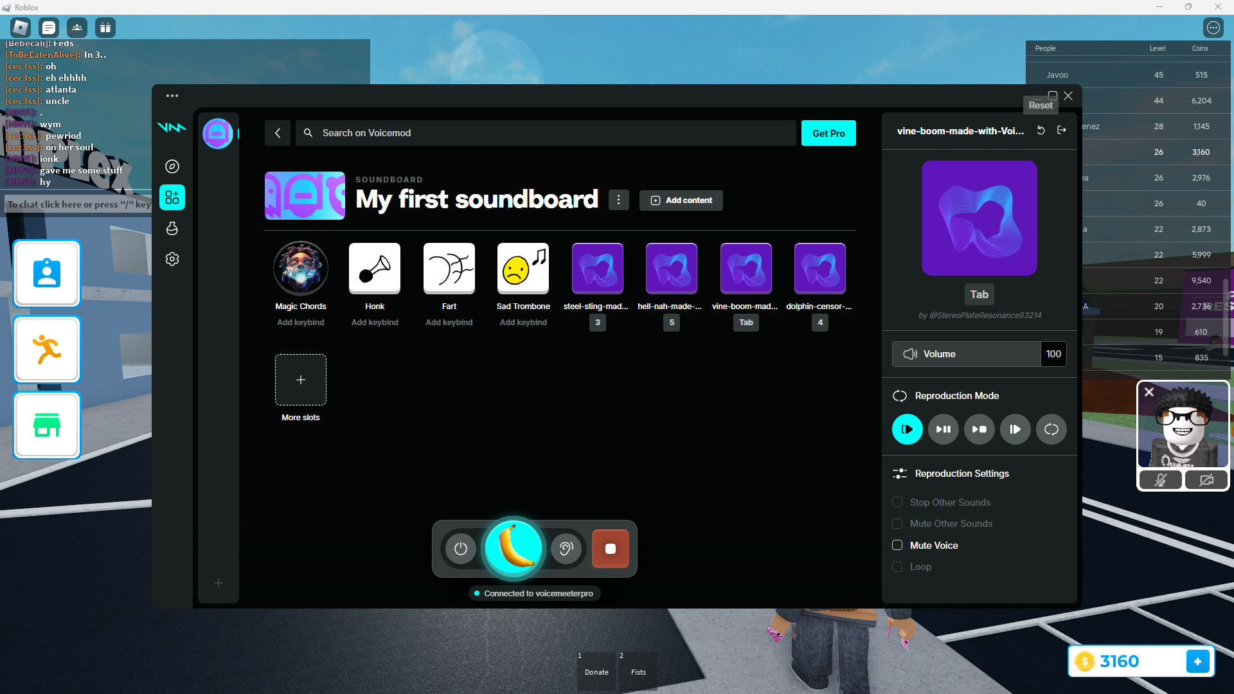Open Roblox shop store button

pos(47,425)
